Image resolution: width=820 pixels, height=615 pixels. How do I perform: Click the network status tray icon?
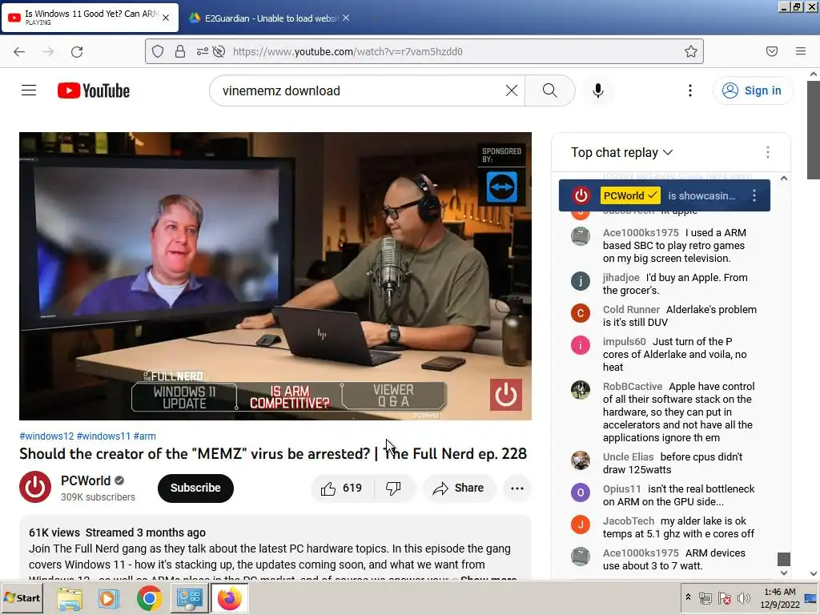point(724,597)
